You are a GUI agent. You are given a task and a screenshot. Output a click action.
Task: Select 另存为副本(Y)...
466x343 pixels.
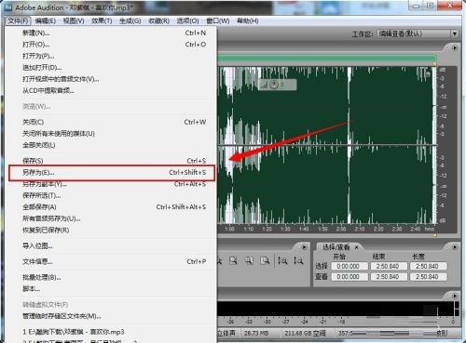tap(112, 184)
